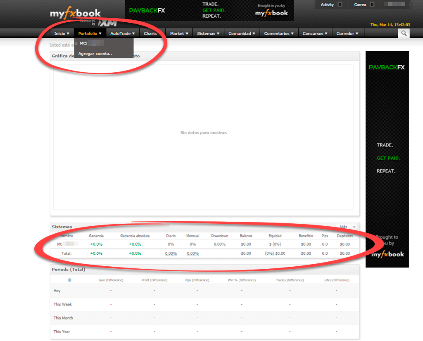Image resolution: width=423 pixels, height=341 pixels.
Task: Open the Concursos menu
Action: coord(315,33)
